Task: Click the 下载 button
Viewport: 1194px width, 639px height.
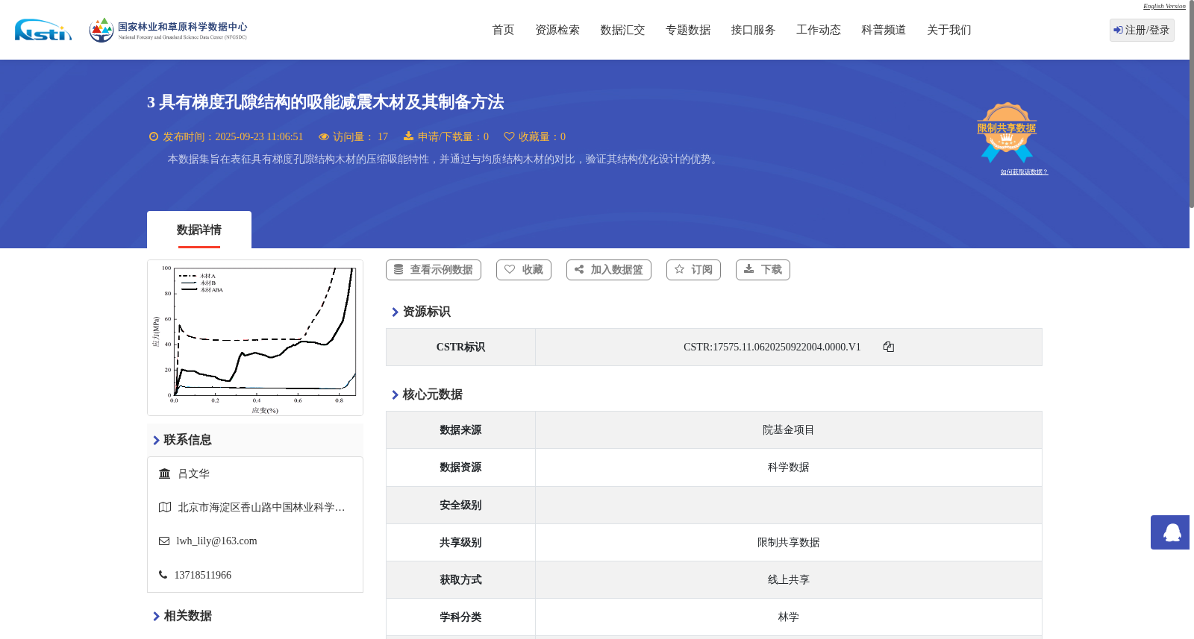Action: [x=763, y=270]
